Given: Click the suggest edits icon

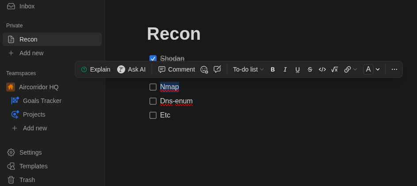Looking at the screenshot, I should [x=217, y=69].
